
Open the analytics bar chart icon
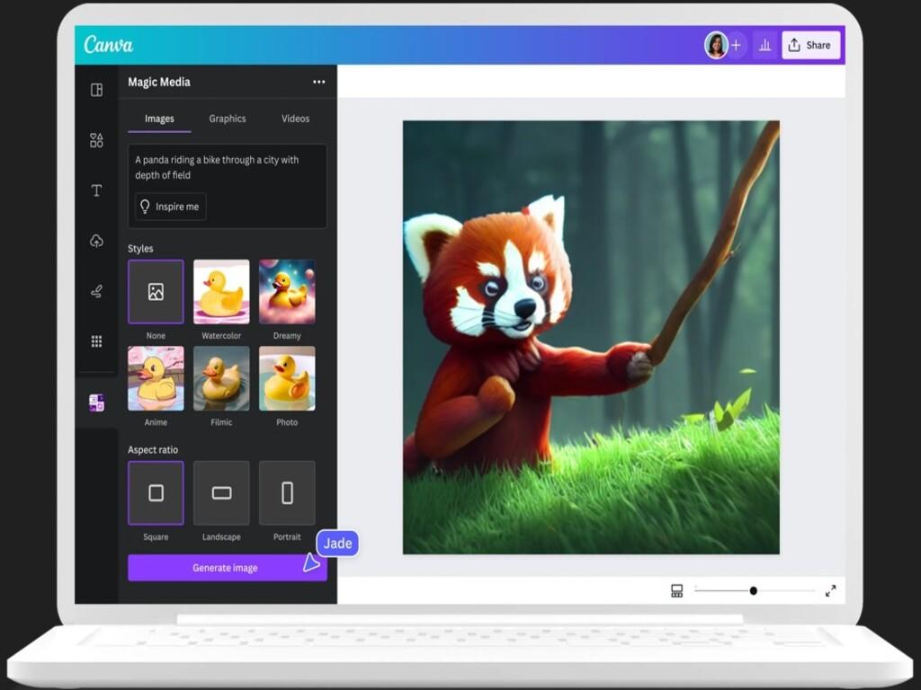pos(765,45)
